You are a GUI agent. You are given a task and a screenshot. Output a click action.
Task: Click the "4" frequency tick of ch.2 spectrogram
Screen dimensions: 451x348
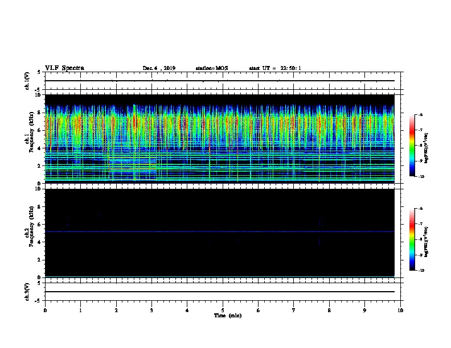[39, 242]
